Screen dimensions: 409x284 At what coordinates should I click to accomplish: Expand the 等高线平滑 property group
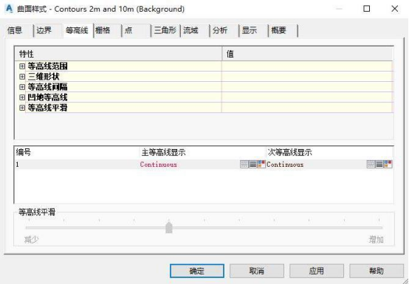(x=22, y=108)
